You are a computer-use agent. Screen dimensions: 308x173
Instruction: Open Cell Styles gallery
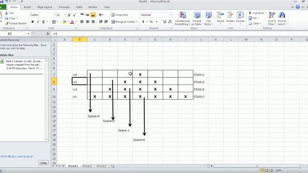pyautogui.click(x=208, y=18)
